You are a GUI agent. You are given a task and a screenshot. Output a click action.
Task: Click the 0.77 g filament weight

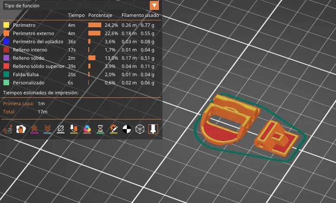(147, 25)
